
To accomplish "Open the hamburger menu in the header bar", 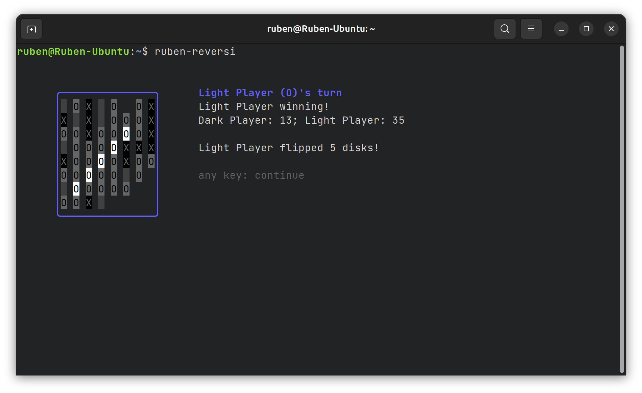I will [531, 28].
